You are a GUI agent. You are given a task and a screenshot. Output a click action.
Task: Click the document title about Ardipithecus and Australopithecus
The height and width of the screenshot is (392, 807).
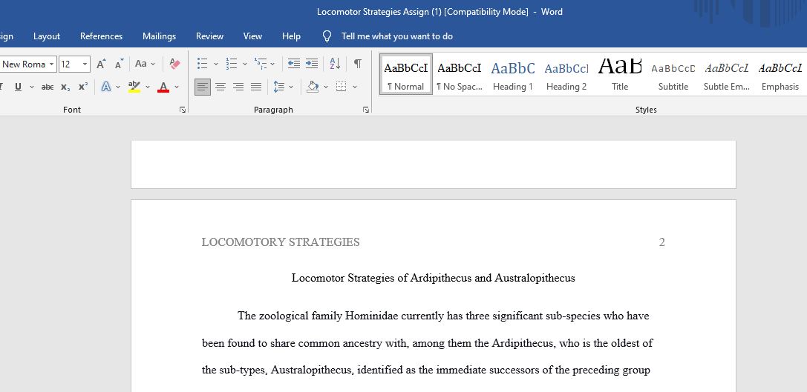433,278
